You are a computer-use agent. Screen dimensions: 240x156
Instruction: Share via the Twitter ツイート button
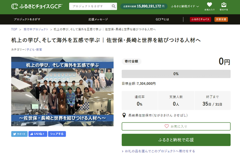[20, 134]
